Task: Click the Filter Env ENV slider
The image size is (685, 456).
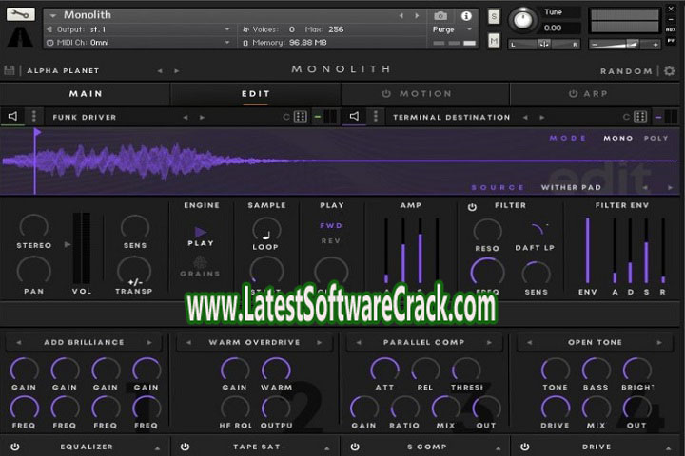Action: (587, 252)
